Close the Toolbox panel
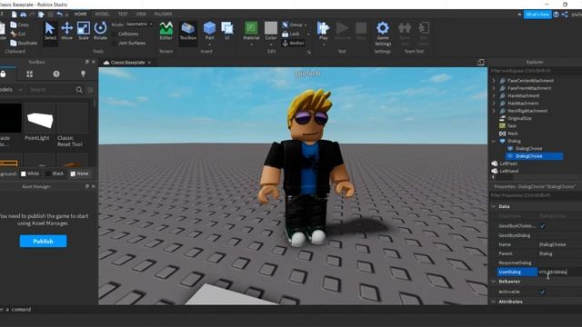582x327 pixels. click(x=93, y=62)
